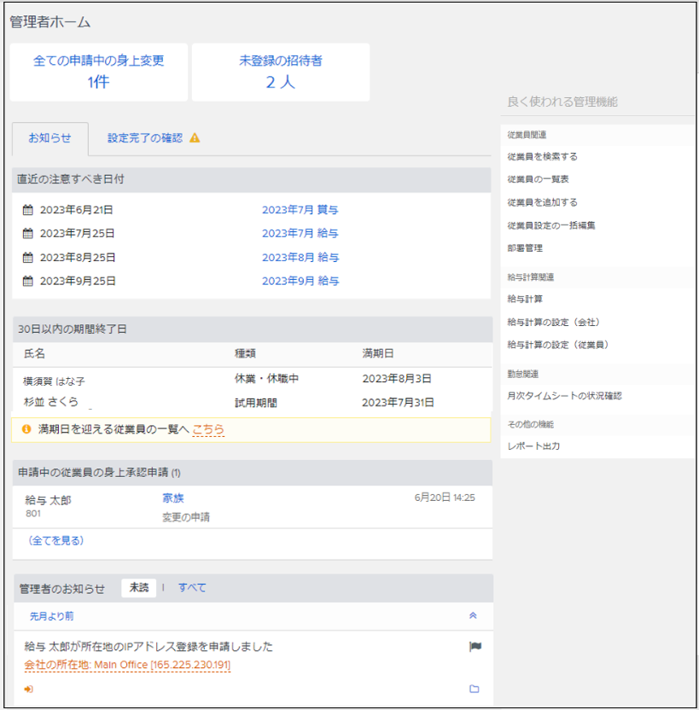
Task: Open the 2023年9月 給与 link
Action: coord(300,281)
